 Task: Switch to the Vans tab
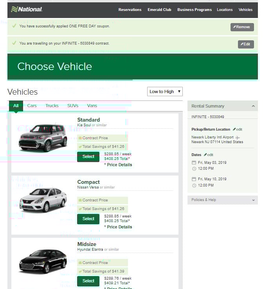point(92,106)
